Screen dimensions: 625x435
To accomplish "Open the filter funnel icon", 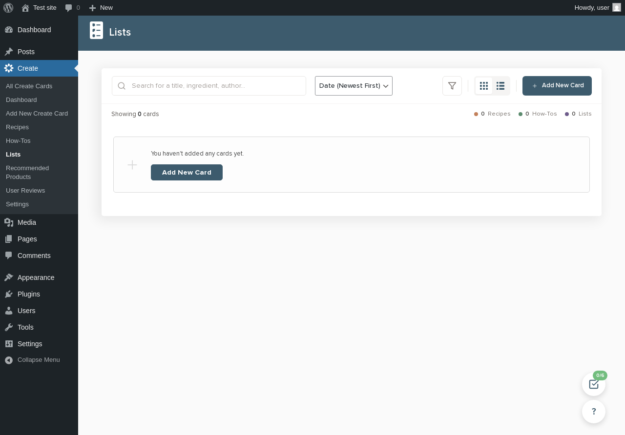I will pos(452,86).
